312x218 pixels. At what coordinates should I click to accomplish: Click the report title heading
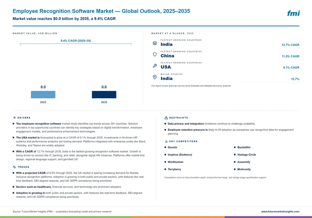(x=101, y=11)
